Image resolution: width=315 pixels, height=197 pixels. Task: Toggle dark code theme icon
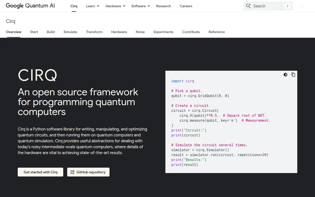pos(285,75)
